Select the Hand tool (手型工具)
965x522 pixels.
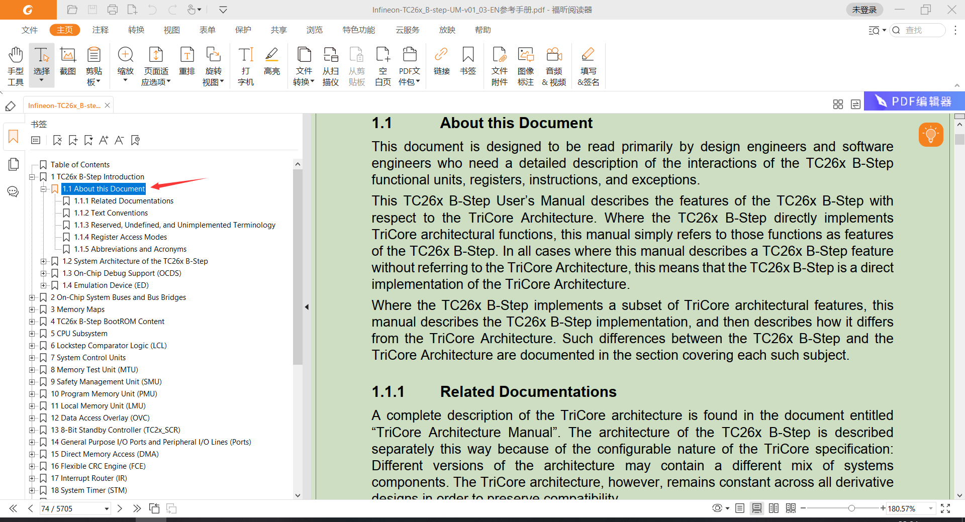click(16, 66)
